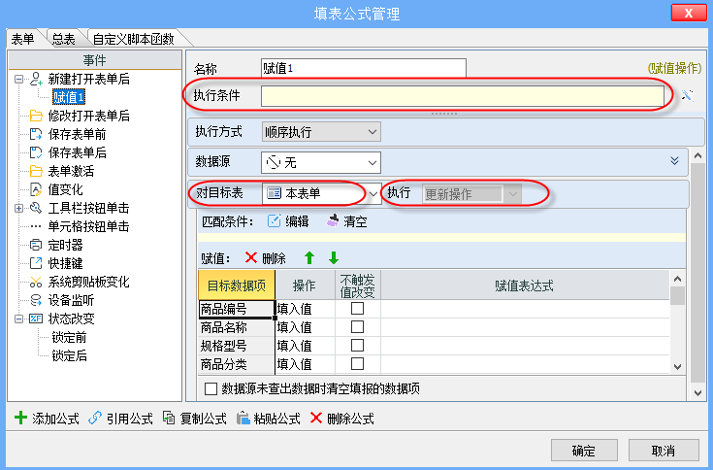Click the green plus 添加公式 icon

21,418
